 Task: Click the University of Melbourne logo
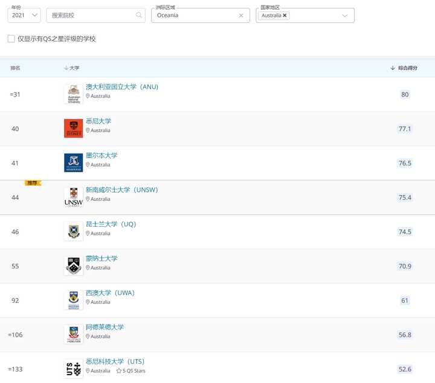pos(74,163)
